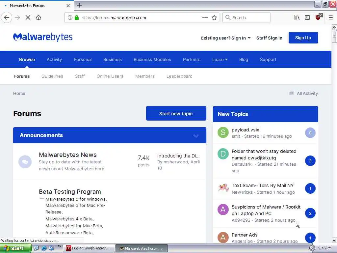Click the Sign Up button
337x253 pixels.
click(x=303, y=38)
